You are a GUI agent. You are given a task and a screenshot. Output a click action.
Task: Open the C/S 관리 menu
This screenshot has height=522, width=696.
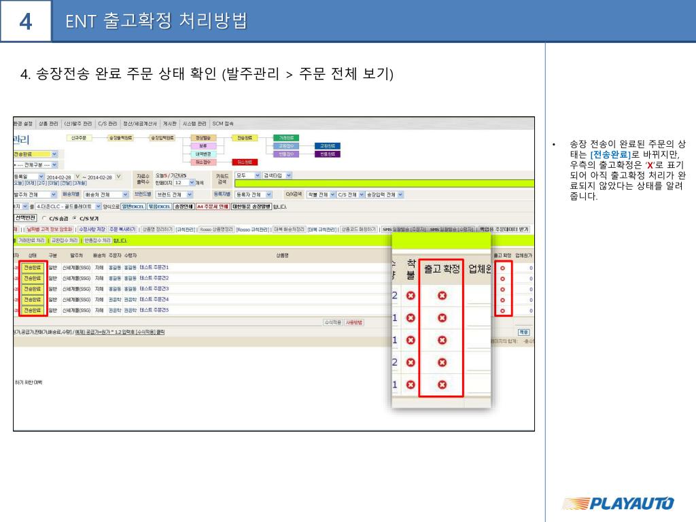point(107,124)
